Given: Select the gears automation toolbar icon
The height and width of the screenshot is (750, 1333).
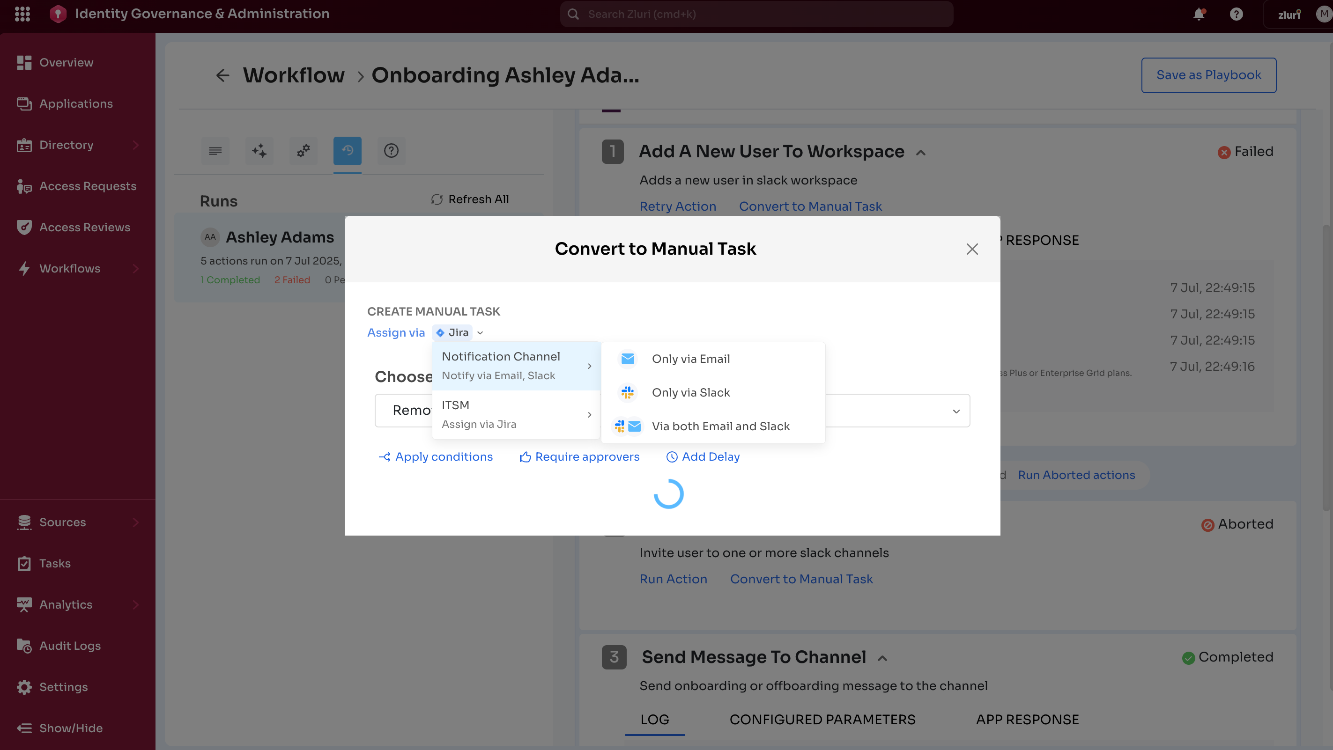Looking at the screenshot, I should click(303, 151).
